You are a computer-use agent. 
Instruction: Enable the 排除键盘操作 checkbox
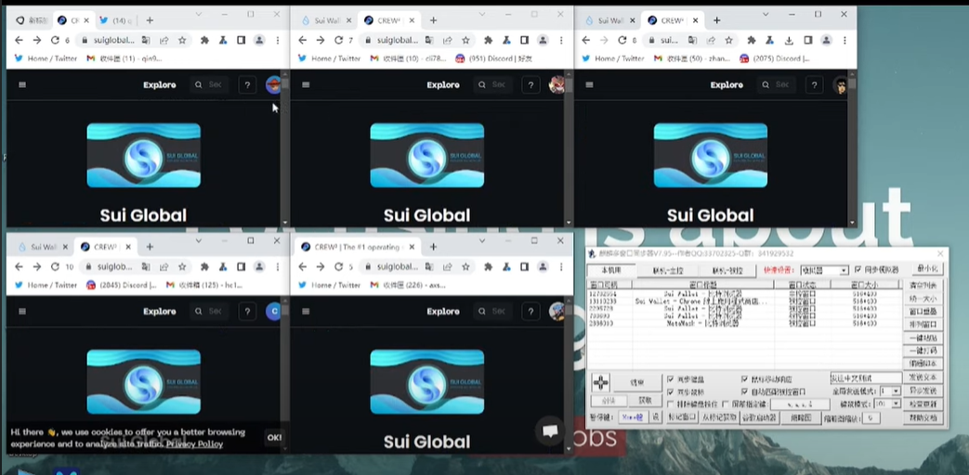(671, 404)
